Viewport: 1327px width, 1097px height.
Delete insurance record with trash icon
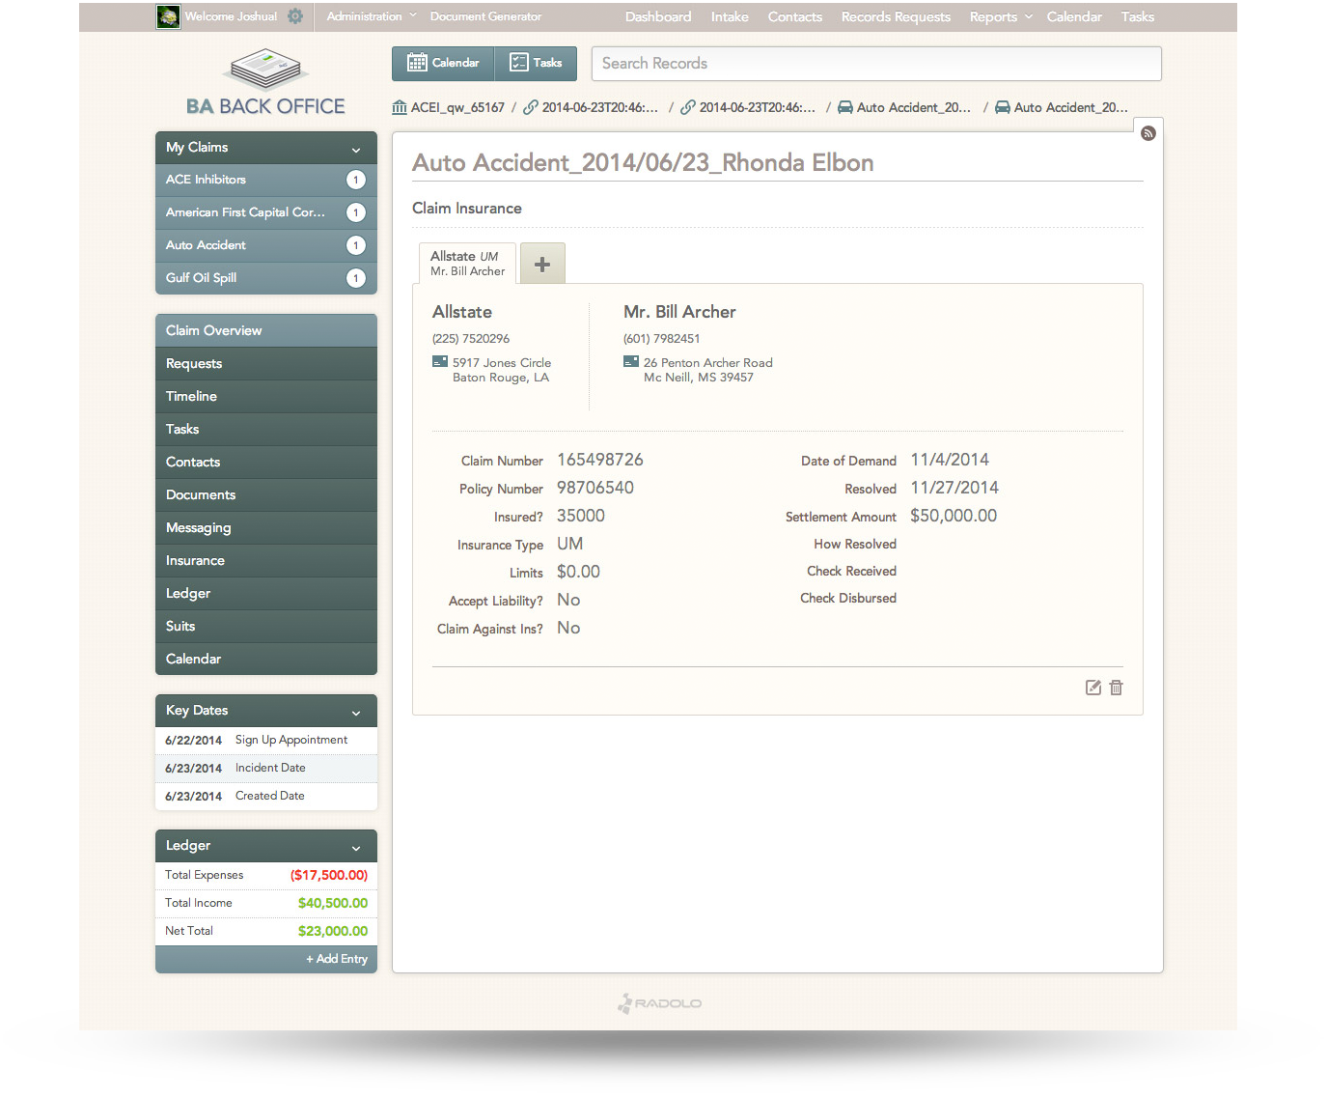[1116, 688]
